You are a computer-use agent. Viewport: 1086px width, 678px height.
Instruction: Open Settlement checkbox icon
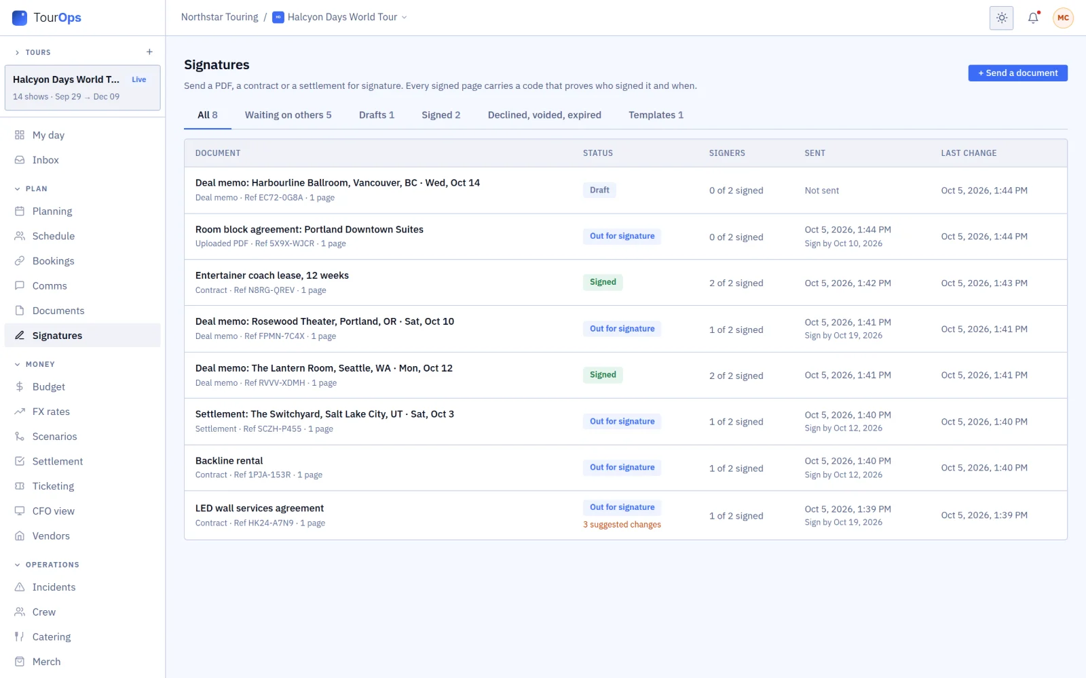(20, 462)
